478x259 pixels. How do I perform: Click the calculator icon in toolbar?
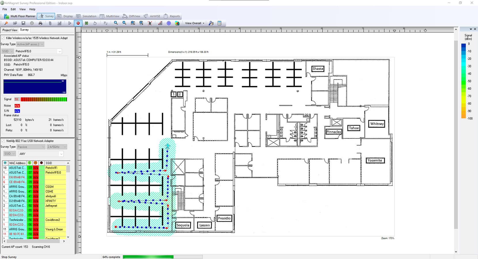pos(219,23)
